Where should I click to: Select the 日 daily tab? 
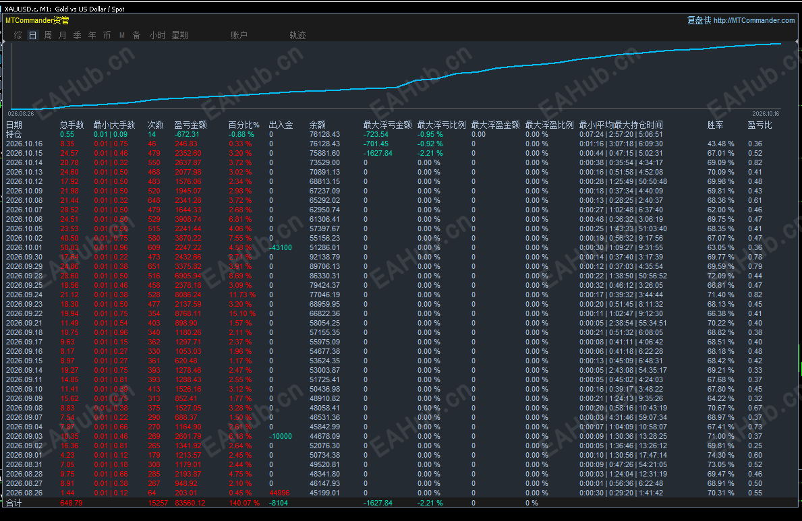[x=33, y=35]
